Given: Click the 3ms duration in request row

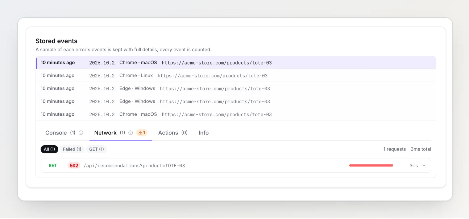Looking at the screenshot, I should [414, 166].
